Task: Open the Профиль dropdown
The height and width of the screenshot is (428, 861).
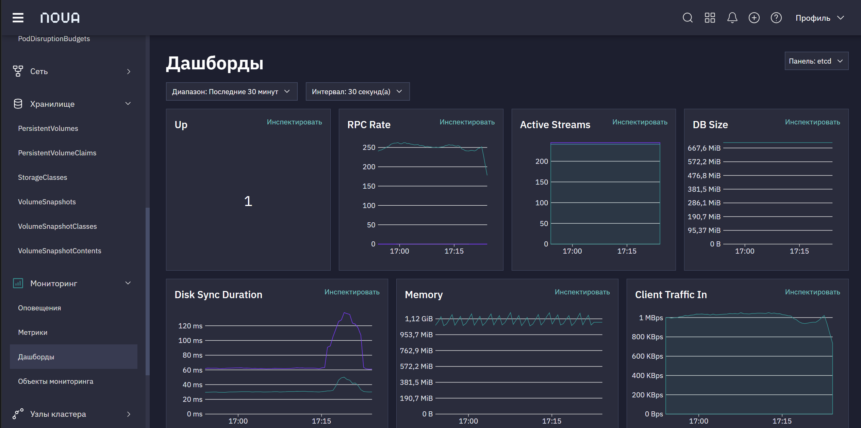Action: tap(820, 18)
